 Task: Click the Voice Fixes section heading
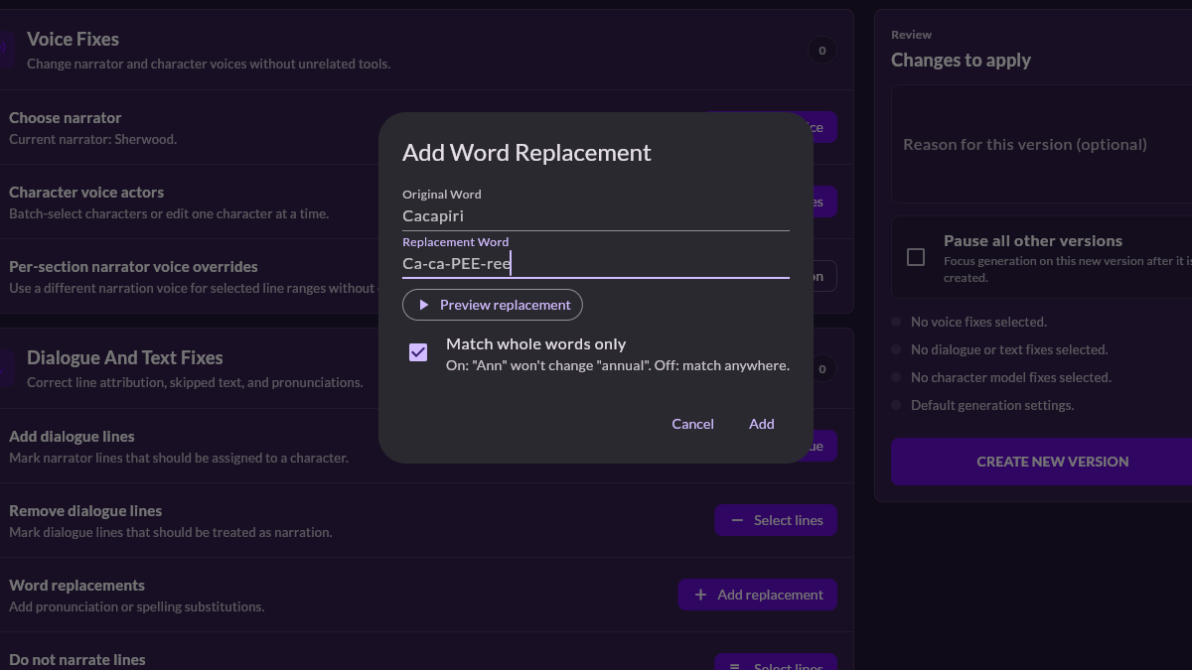[73, 39]
